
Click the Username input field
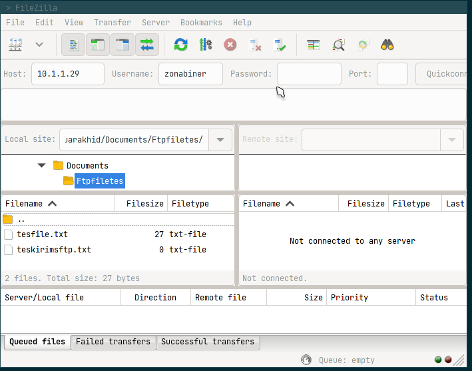[190, 74]
